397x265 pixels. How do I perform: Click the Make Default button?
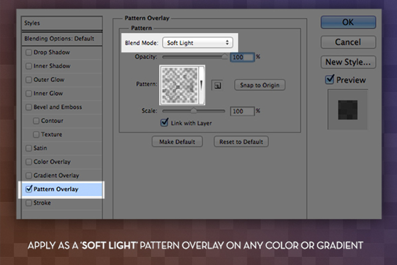(177, 142)
